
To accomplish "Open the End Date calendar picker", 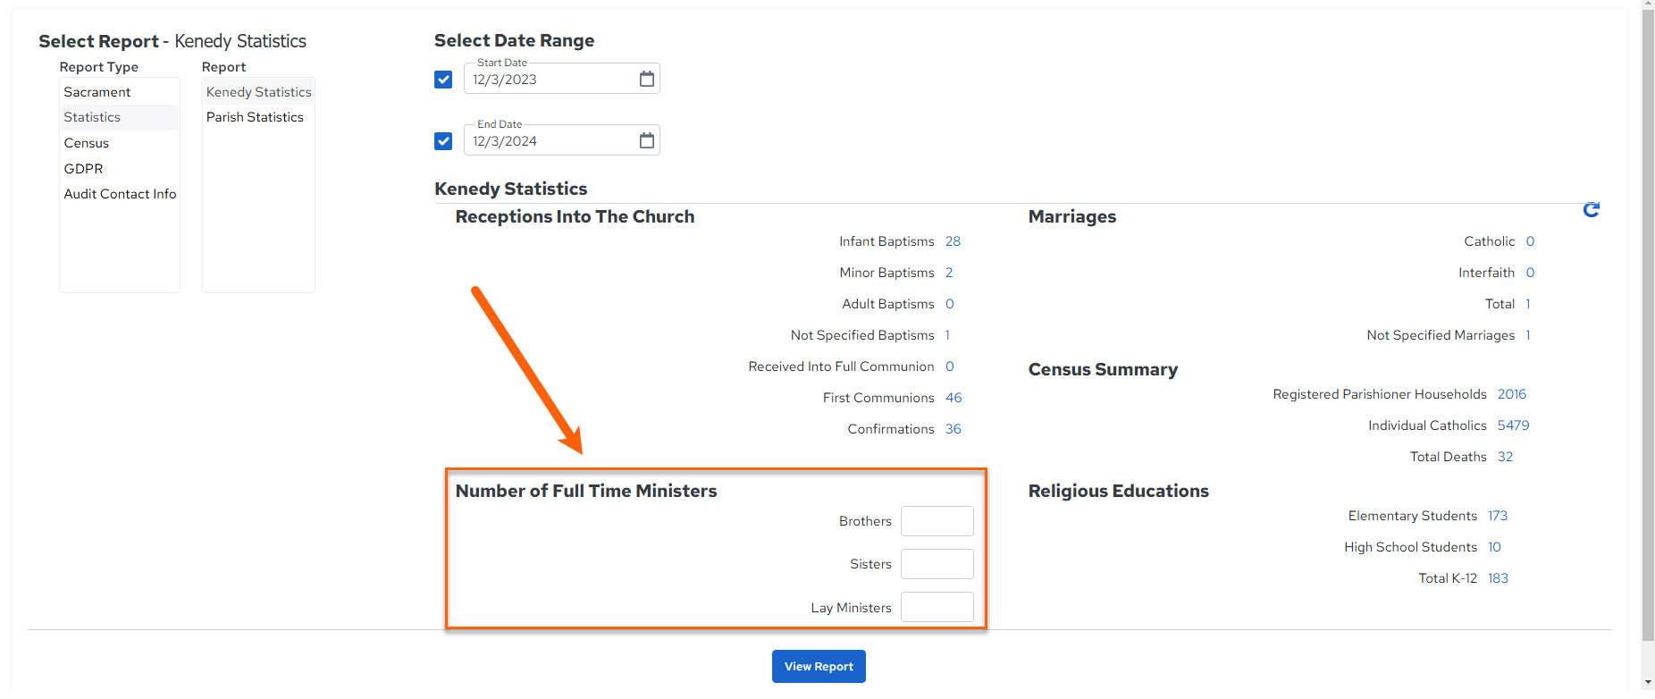I will pyautogui.click(x=647, y=140).
